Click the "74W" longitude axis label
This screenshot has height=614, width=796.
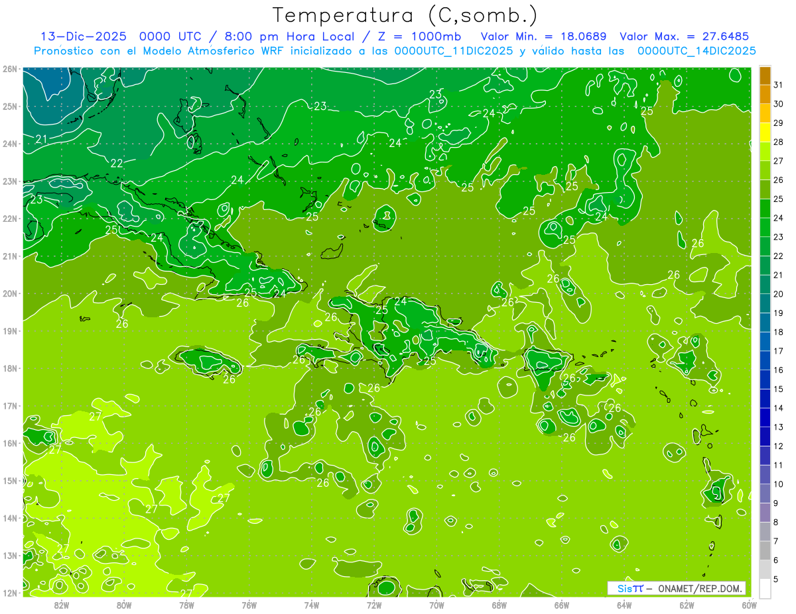[x=312, y=604]
